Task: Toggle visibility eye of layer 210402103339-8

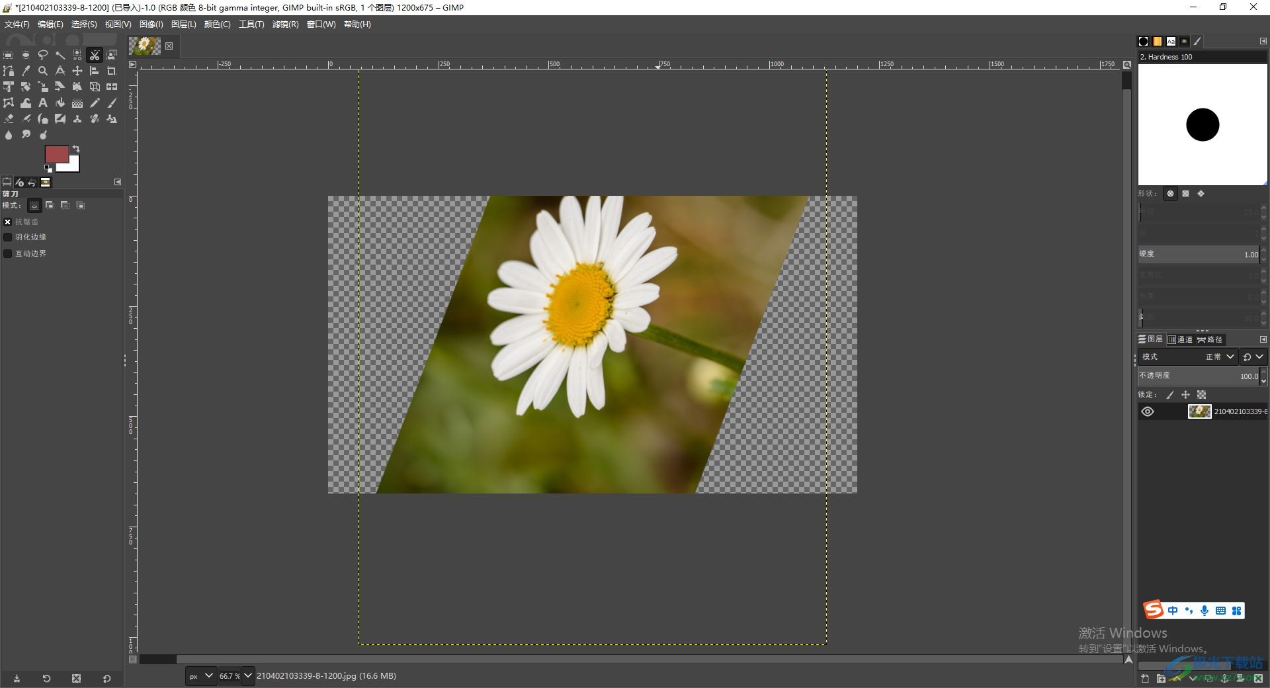Action: [x=1148, y=411]
